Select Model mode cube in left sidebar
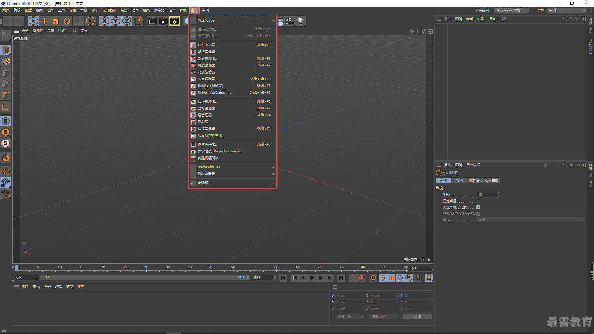Screen dimensions: 594x334 pos(6,50)
